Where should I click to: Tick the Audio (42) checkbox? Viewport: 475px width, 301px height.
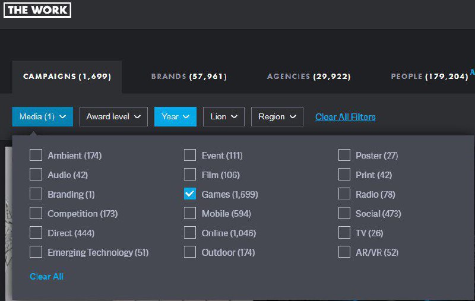coord(36,175)
